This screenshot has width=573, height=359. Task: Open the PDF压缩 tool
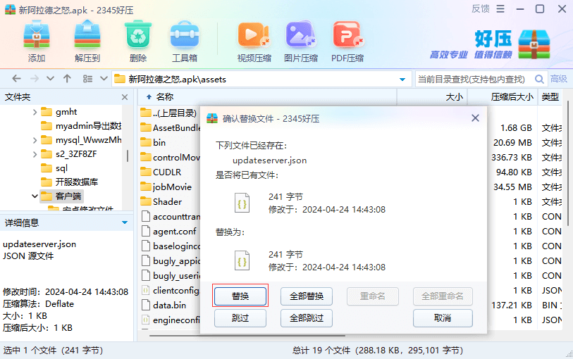click(347, 36)
